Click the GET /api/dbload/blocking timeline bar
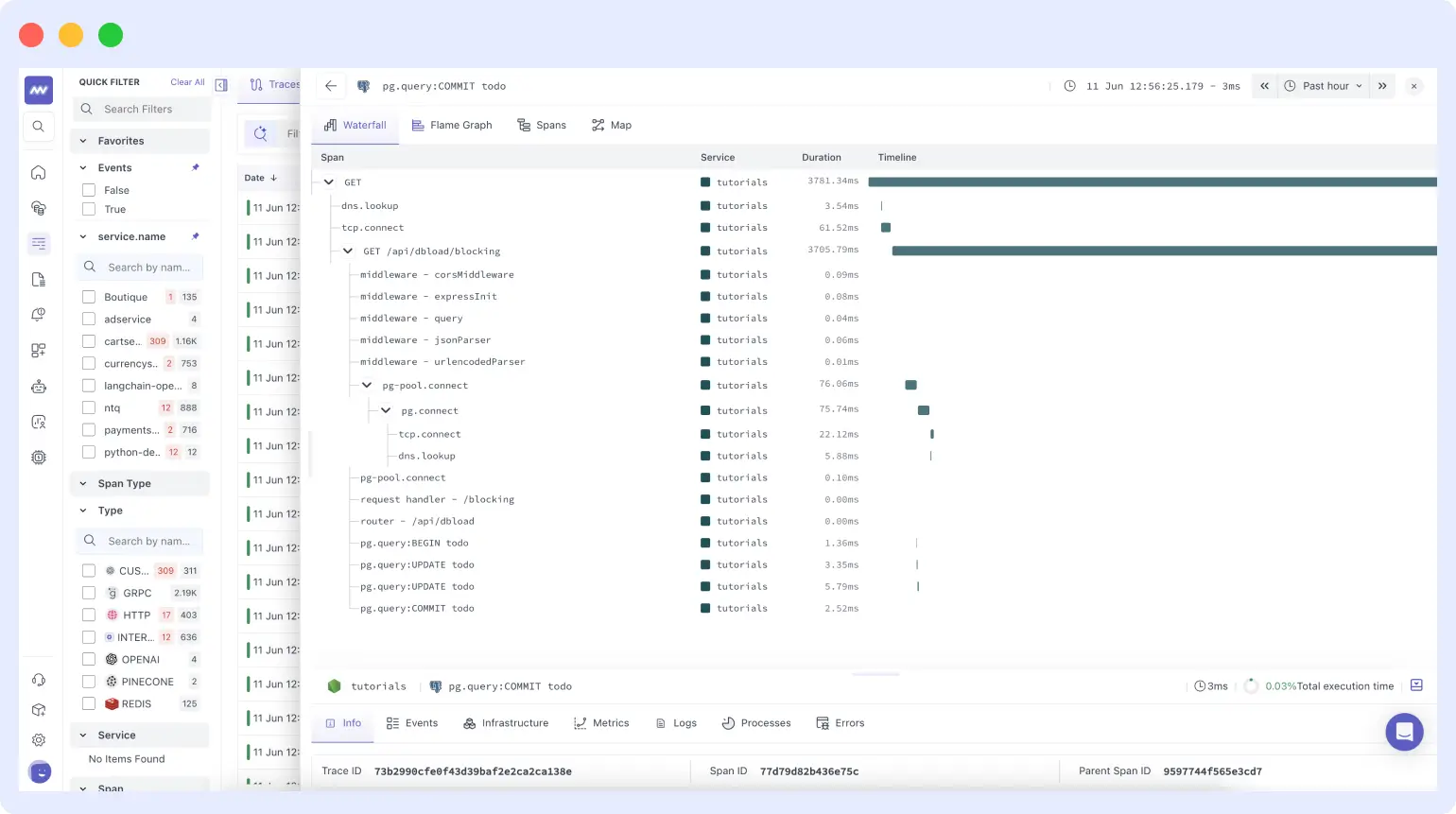 tap(1164, 251)
